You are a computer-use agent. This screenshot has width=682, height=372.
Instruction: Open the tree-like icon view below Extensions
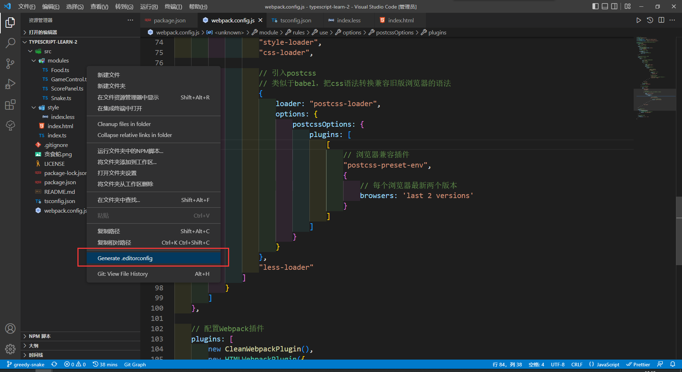point(10,125)
